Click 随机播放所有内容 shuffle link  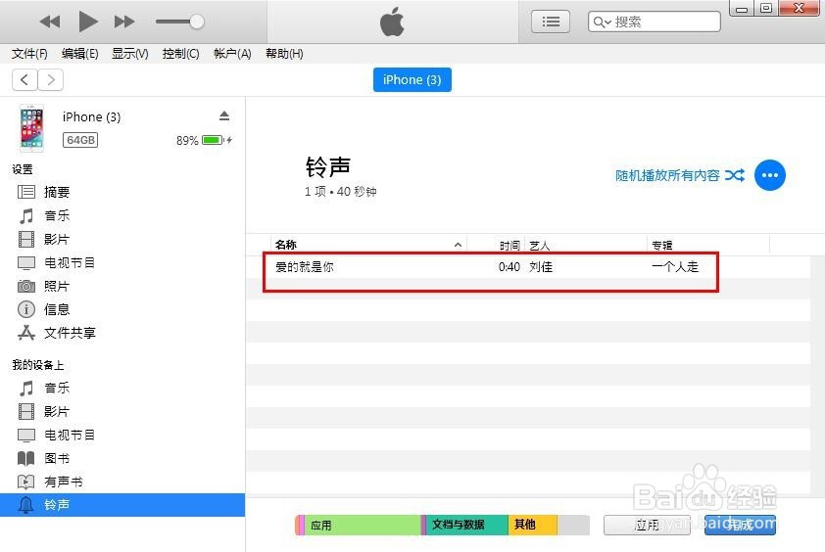point(680,175)
